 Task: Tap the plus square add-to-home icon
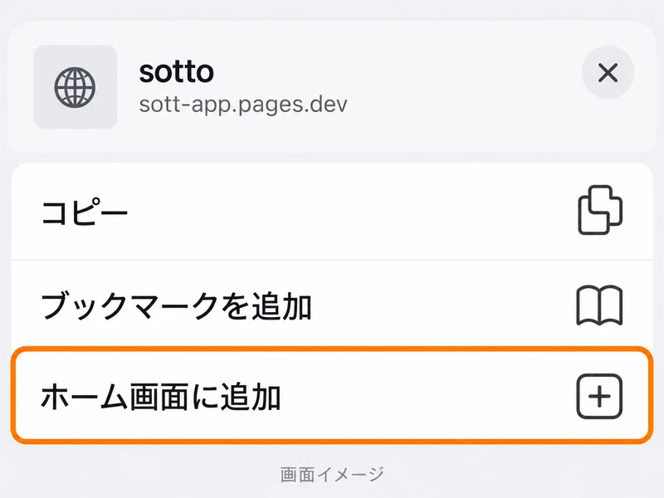tap(599, 397)
